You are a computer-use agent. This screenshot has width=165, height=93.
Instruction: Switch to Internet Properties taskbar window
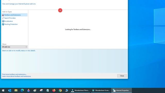click(x=121, y=90)
